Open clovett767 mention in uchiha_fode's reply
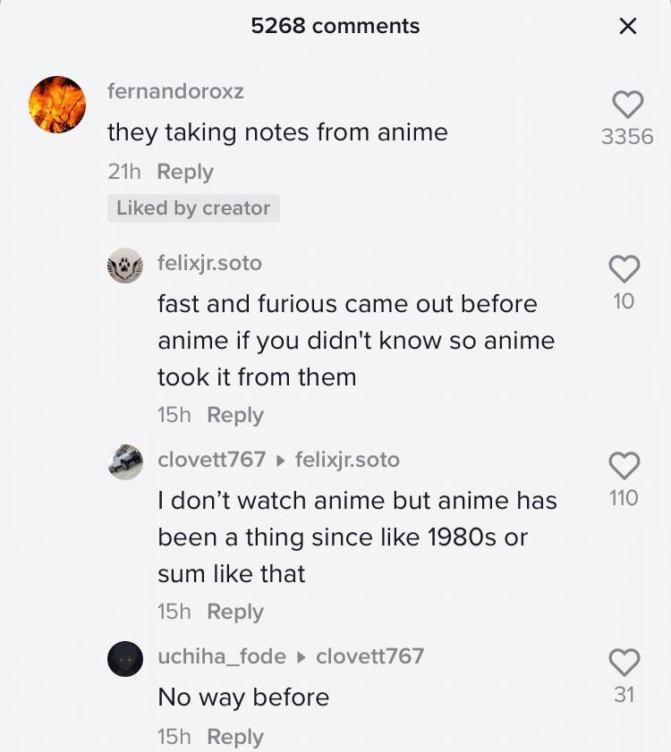The height and width of the screenshot is (752, 671). pos(369,656)
